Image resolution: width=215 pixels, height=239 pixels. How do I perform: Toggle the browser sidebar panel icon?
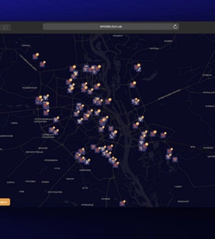pos(5,27)
